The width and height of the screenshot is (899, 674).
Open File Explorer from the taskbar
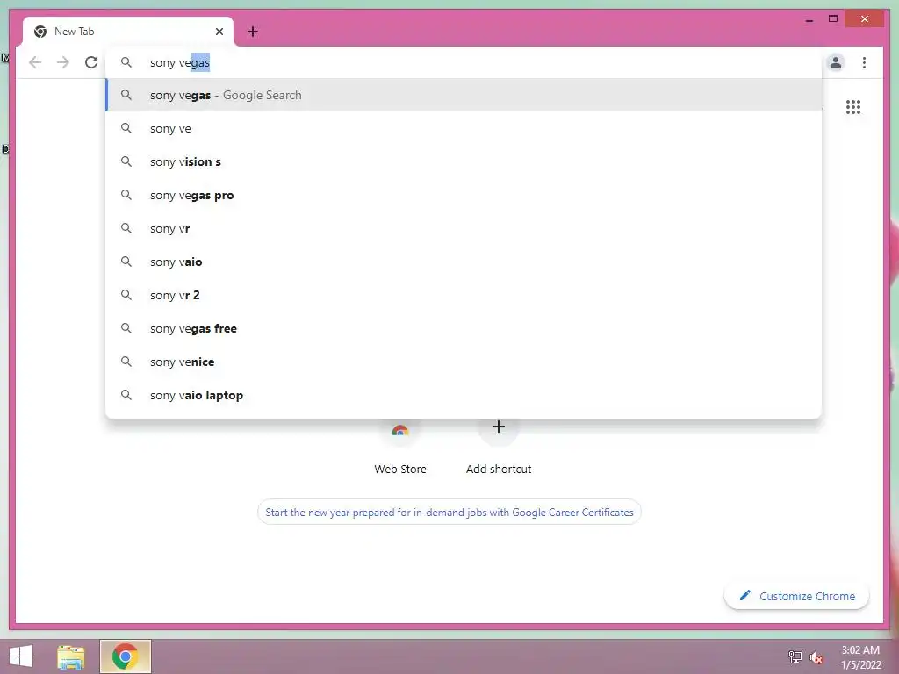[x=71, y=656]
